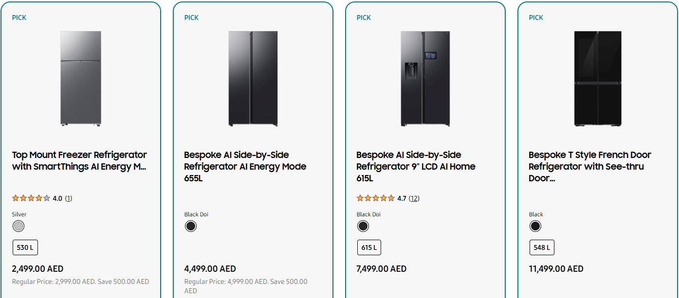Choose the 548 L capacity option
This screenshot has width=679, height=298.
[542, 247]
